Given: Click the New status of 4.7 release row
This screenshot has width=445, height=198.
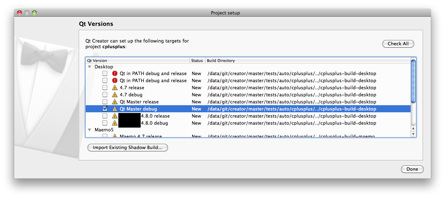Looking at the screenshot, I should coord(197,87).
